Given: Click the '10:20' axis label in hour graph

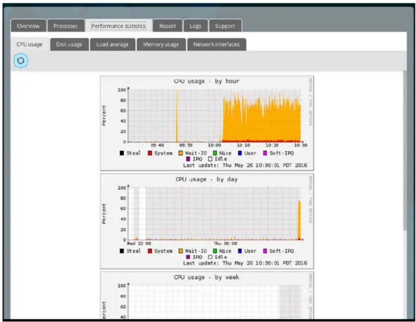Looking at the screenshot, I should pos(272,145).
